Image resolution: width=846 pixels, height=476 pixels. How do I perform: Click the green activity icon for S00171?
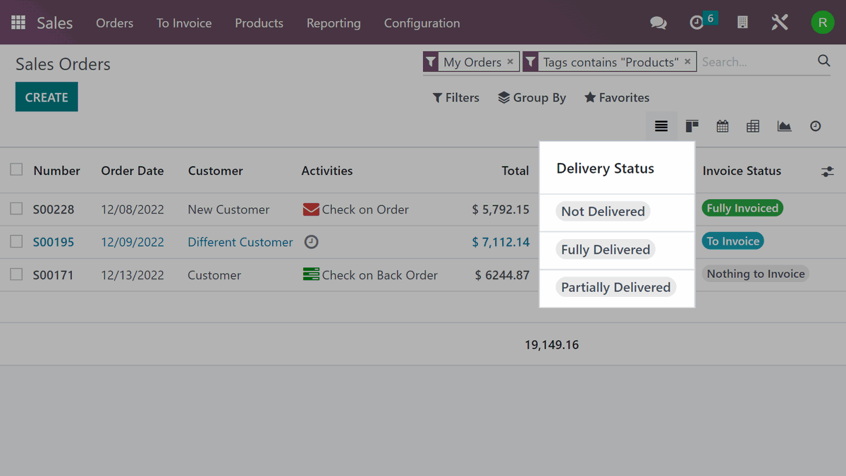[x=311, y=274]
